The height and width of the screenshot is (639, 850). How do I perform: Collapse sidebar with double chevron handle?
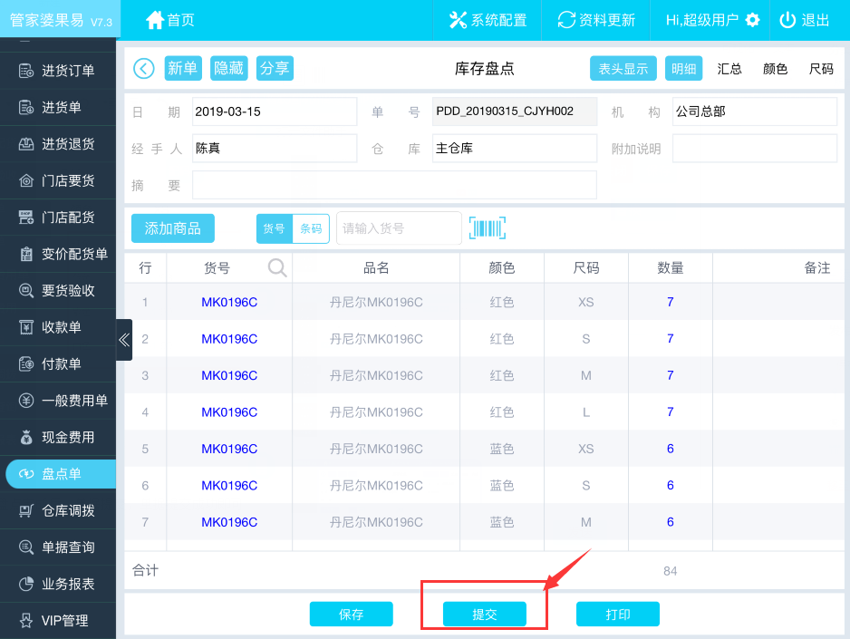click(124, 340)
